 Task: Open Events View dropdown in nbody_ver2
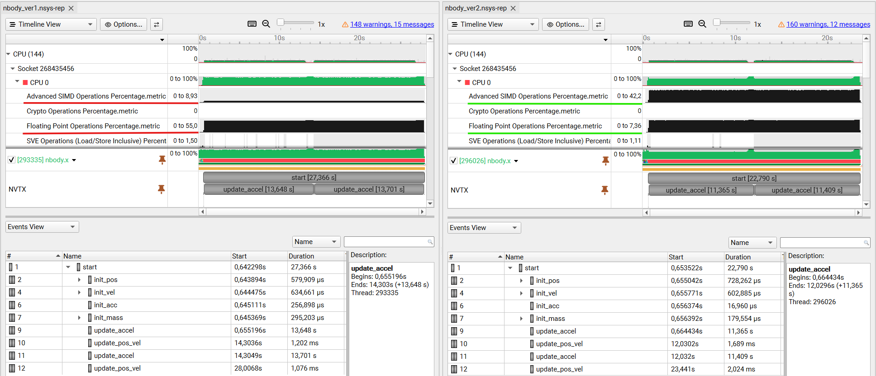pos(484,228)
